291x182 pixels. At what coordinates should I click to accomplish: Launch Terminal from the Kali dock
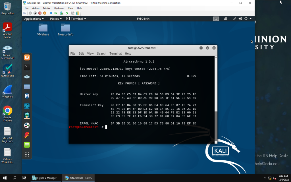(27, 67)
